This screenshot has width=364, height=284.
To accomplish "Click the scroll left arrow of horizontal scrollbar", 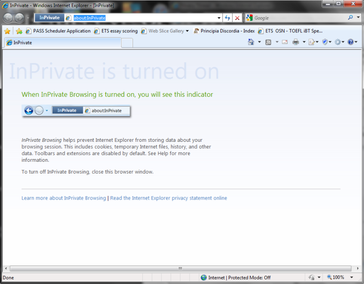I will pos(6,269).
